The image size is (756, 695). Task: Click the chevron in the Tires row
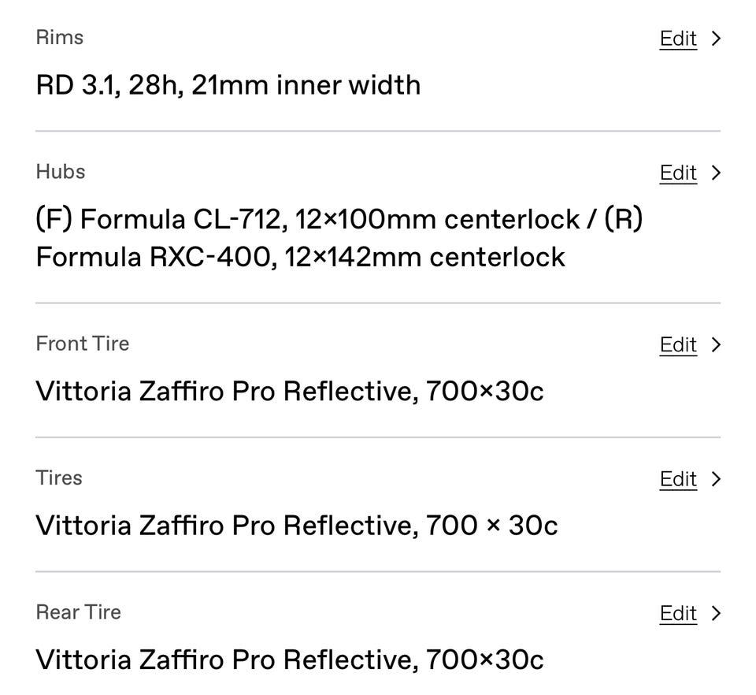[715, 479]
